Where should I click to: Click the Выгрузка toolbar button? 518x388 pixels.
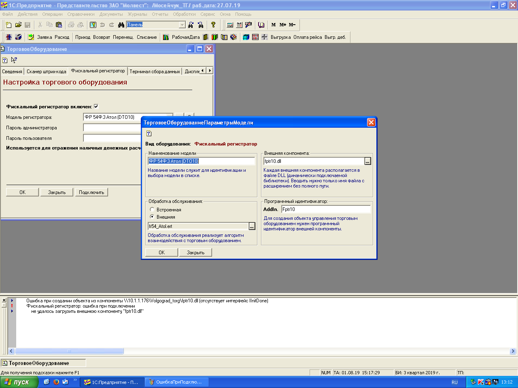(x=280, y=37)
